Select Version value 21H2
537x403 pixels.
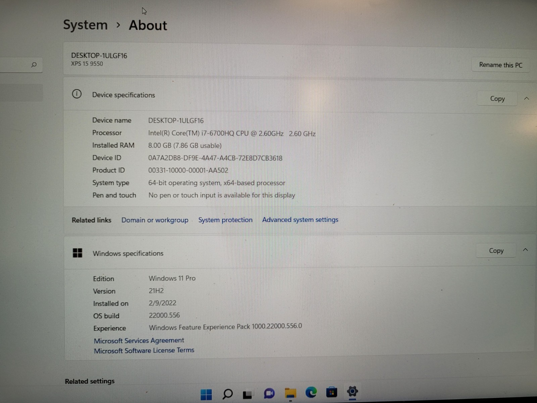point(156,290)
